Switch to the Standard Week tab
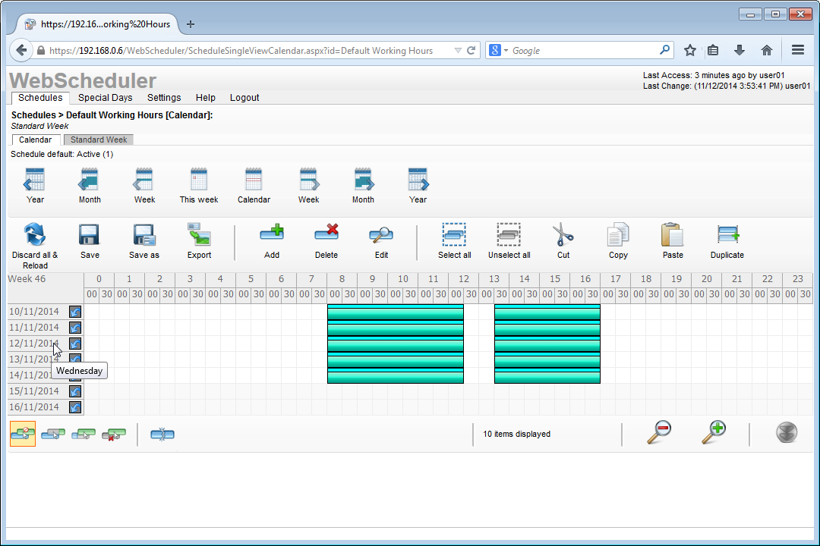 [x=99, y=140]
